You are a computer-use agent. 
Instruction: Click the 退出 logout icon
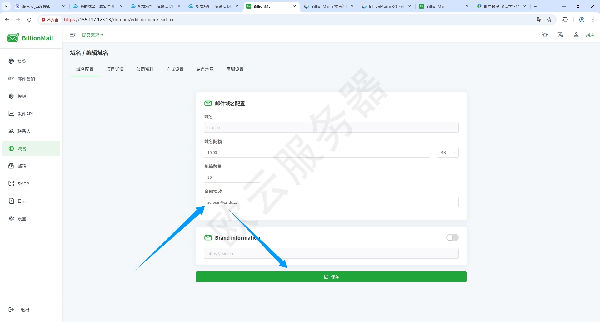coord(11,310)
